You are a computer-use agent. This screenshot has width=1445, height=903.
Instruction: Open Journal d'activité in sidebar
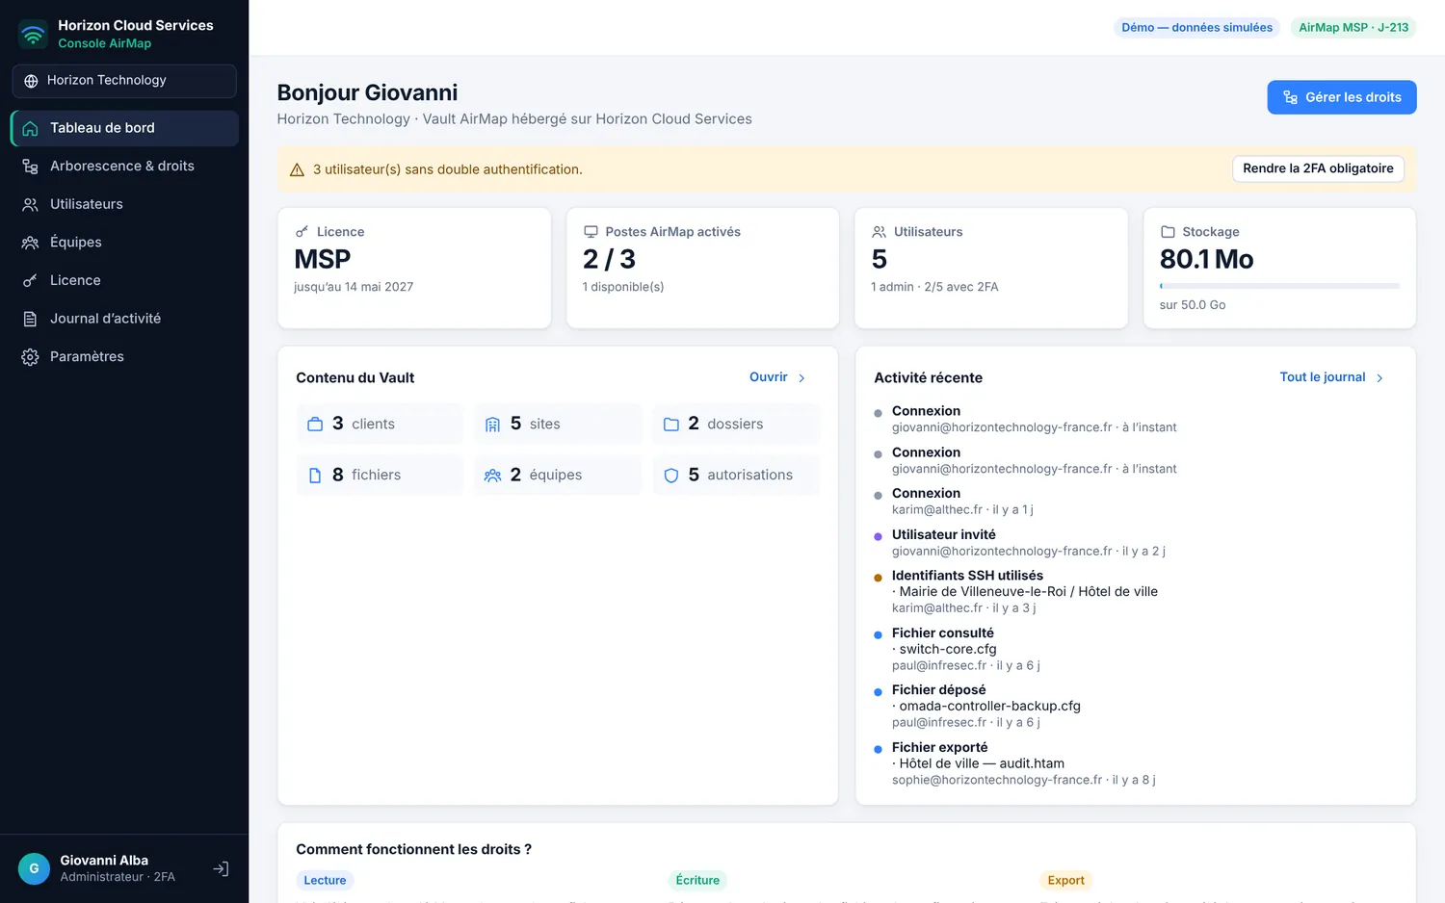[x=125, y=319]
